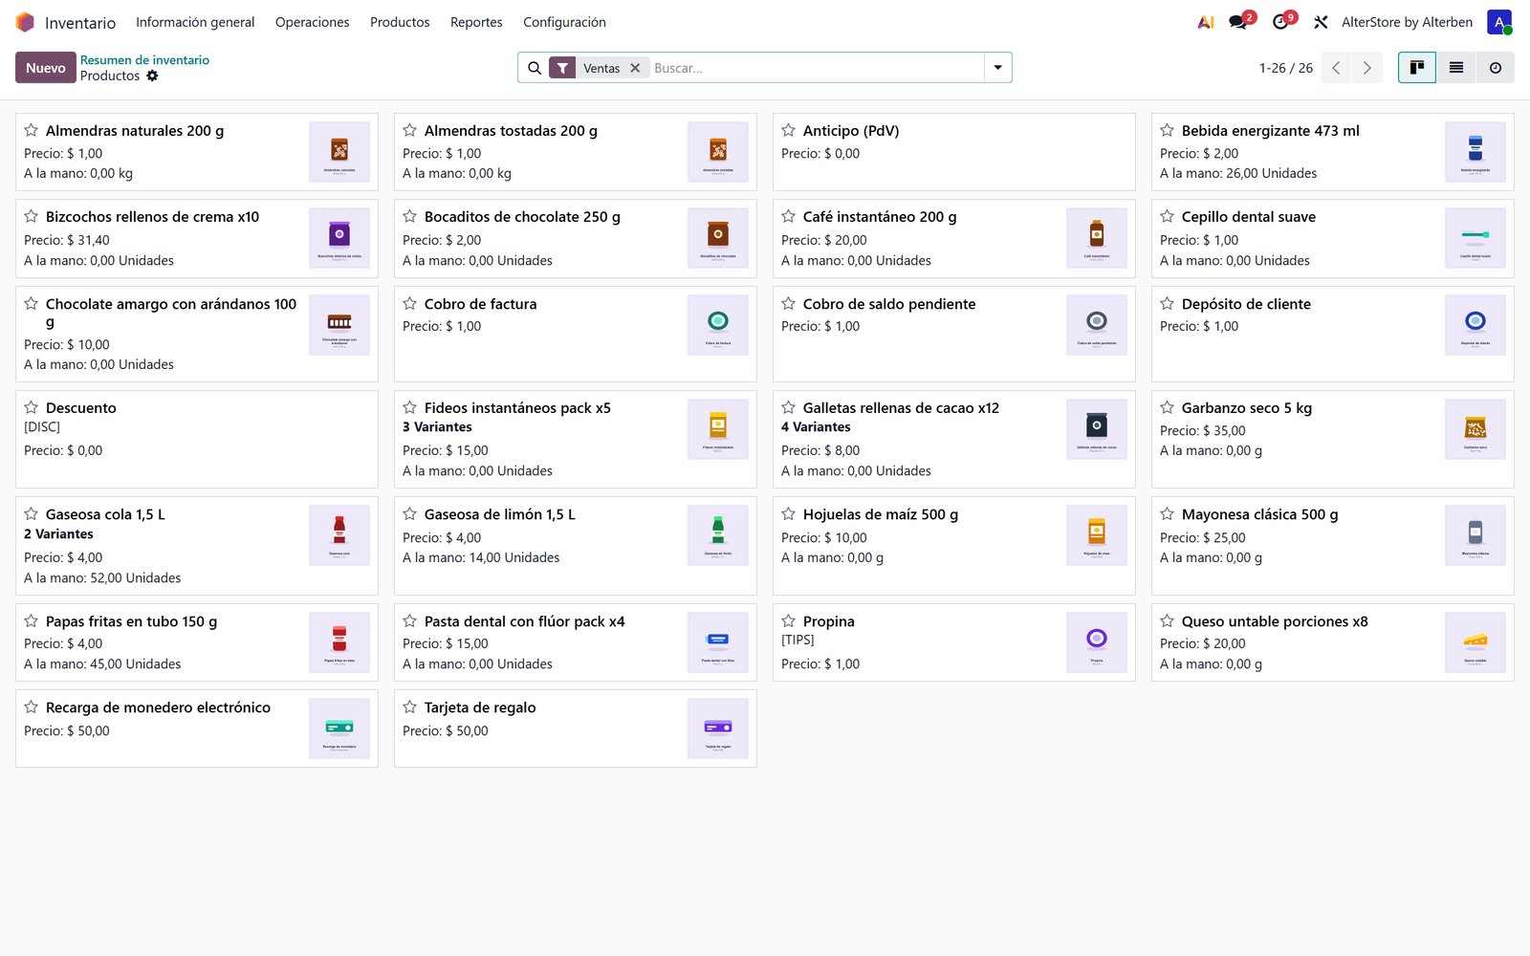Viewport: 1530px width, 956px height.
Task: Open the Reportes menu
Action: tap(476, 22)
